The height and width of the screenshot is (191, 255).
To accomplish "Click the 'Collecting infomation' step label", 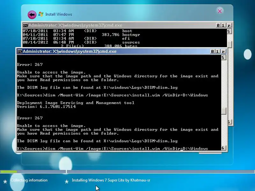I will tap(29, 180).
